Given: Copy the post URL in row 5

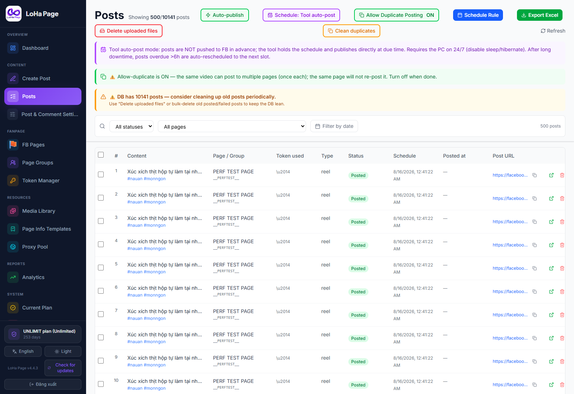Looking at the screenshot, I should pyautogui.click(x=535, y=268).
